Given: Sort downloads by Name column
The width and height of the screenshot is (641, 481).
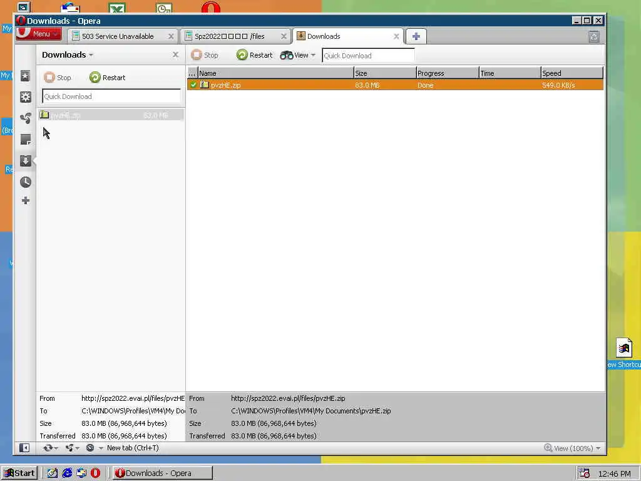Looking at the screenshot, I should [275, 73].
